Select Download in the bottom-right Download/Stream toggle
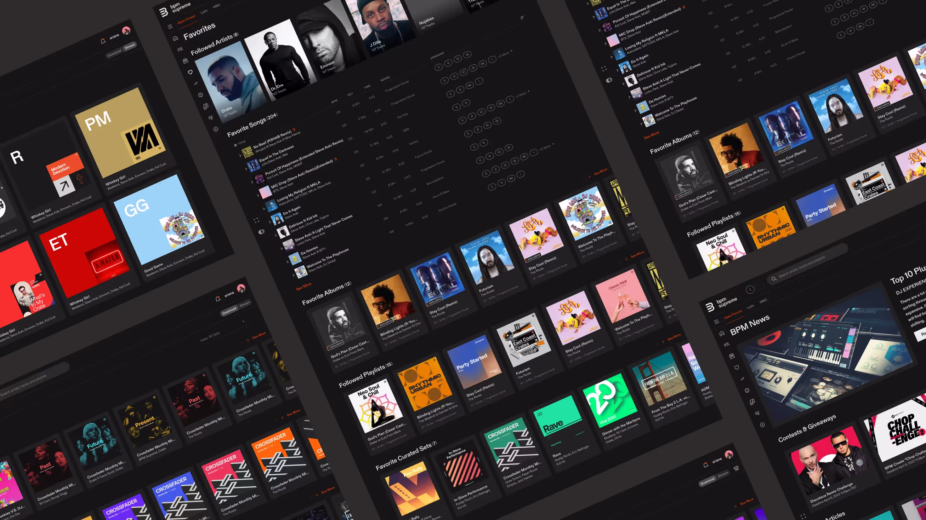Image resolution: width=926 pixels, height=520 pixels. coord(707,480)
